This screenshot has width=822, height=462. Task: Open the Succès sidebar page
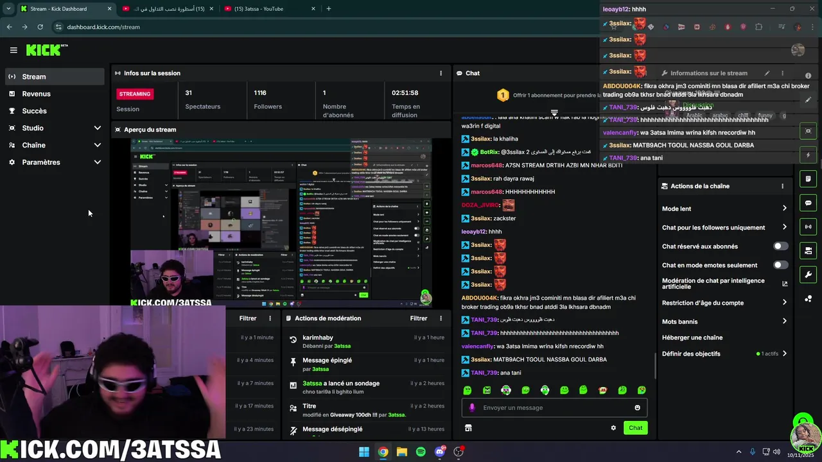point(54,111)
